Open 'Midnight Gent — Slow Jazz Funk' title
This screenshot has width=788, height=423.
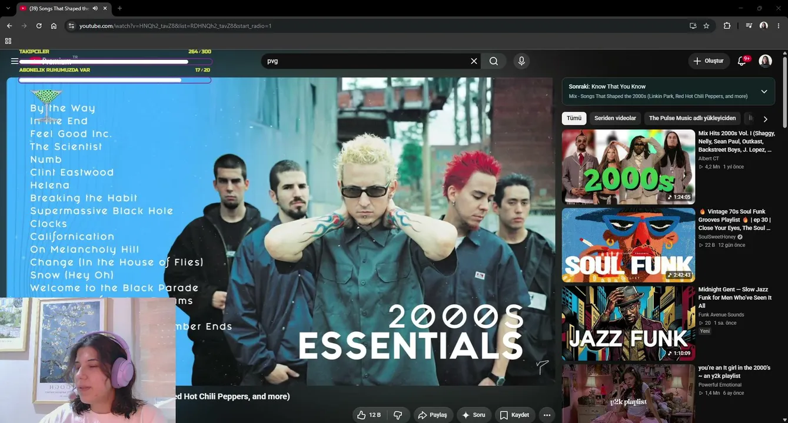pyautogui.click(x=735, y=298)
